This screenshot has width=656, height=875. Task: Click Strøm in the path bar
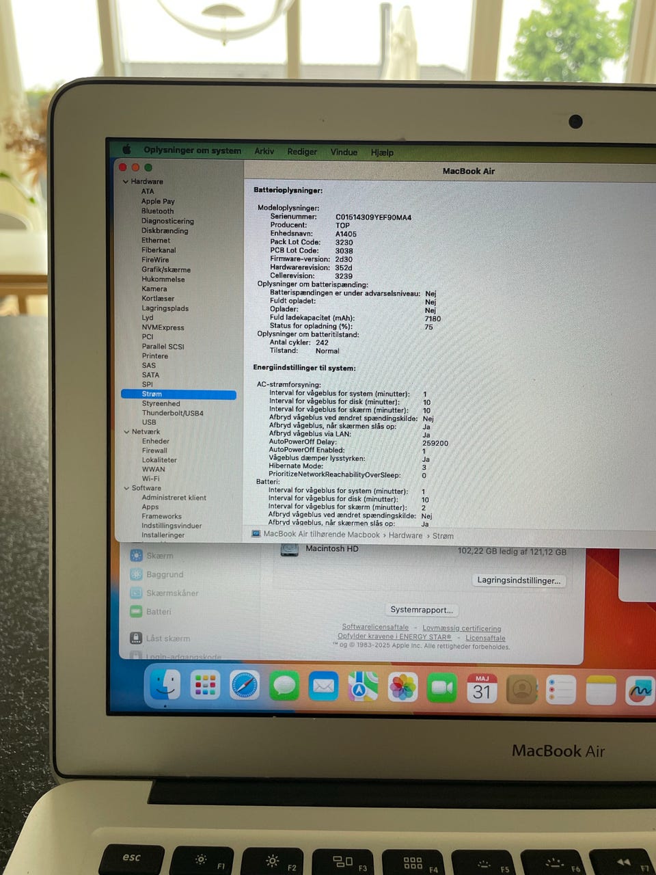(x=443, y=536)
